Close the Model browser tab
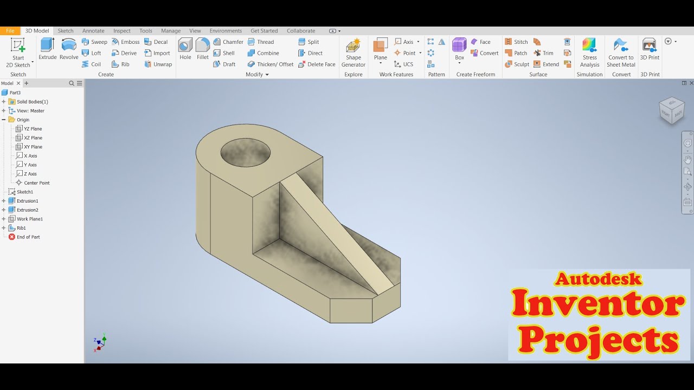Screen dimensions: 694x390 (x=18, y=83)
